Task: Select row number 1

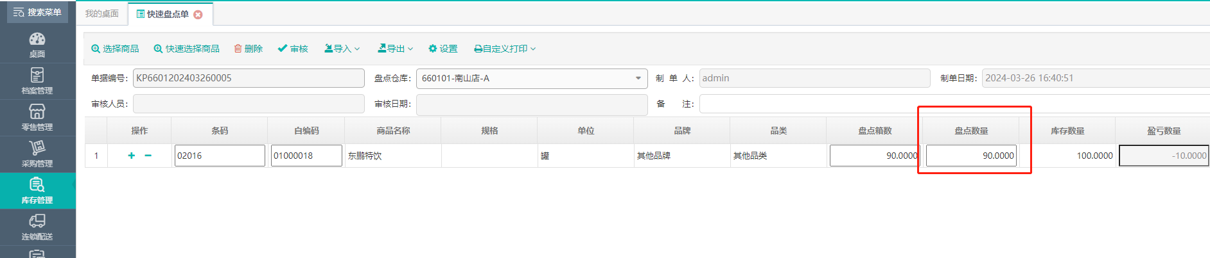Action: point(96,156)
